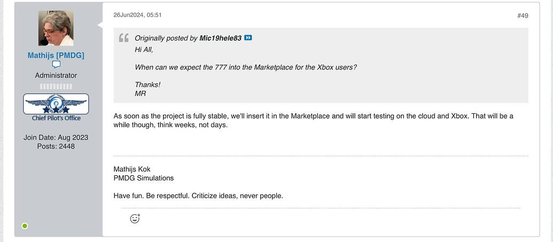Click the Mathijs Kok signature name

(x=132, y=169)
